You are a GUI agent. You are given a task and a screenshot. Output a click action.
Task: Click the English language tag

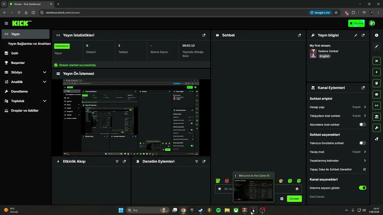[324, 56]
